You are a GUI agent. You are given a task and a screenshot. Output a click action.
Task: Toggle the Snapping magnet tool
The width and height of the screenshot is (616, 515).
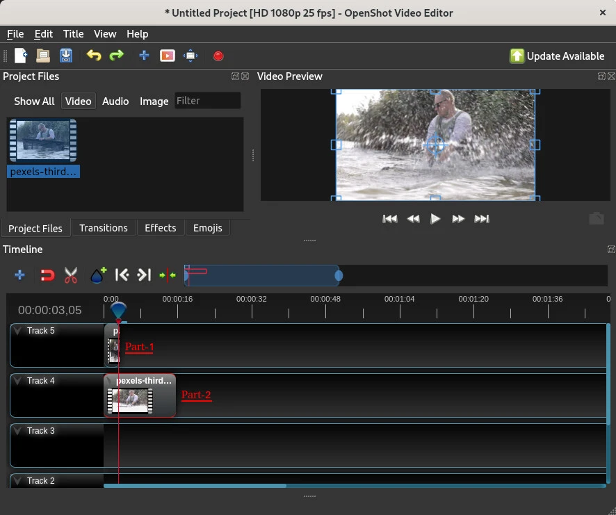click(47, 275)
